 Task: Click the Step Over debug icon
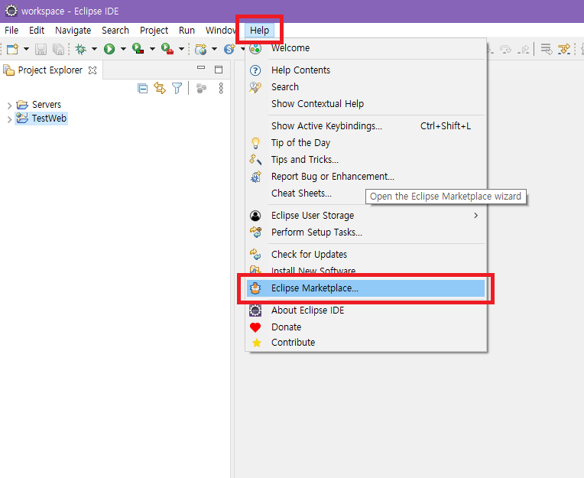505,49
